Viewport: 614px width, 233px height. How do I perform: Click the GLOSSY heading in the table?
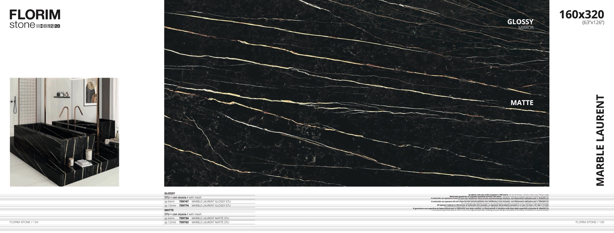point(170,194)
